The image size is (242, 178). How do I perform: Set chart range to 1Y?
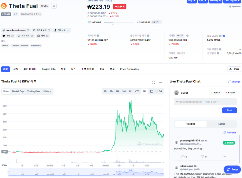point(130,91)
